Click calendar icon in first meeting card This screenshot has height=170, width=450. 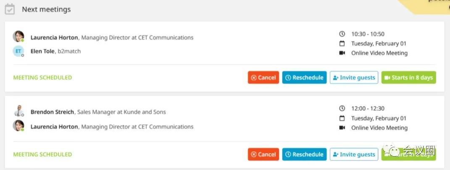click(x=342, y=43)
